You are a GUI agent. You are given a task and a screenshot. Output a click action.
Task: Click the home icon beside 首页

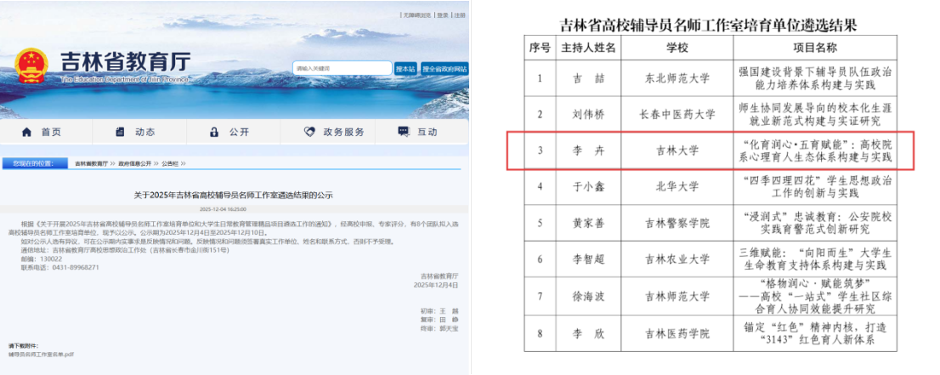point(26,132)
